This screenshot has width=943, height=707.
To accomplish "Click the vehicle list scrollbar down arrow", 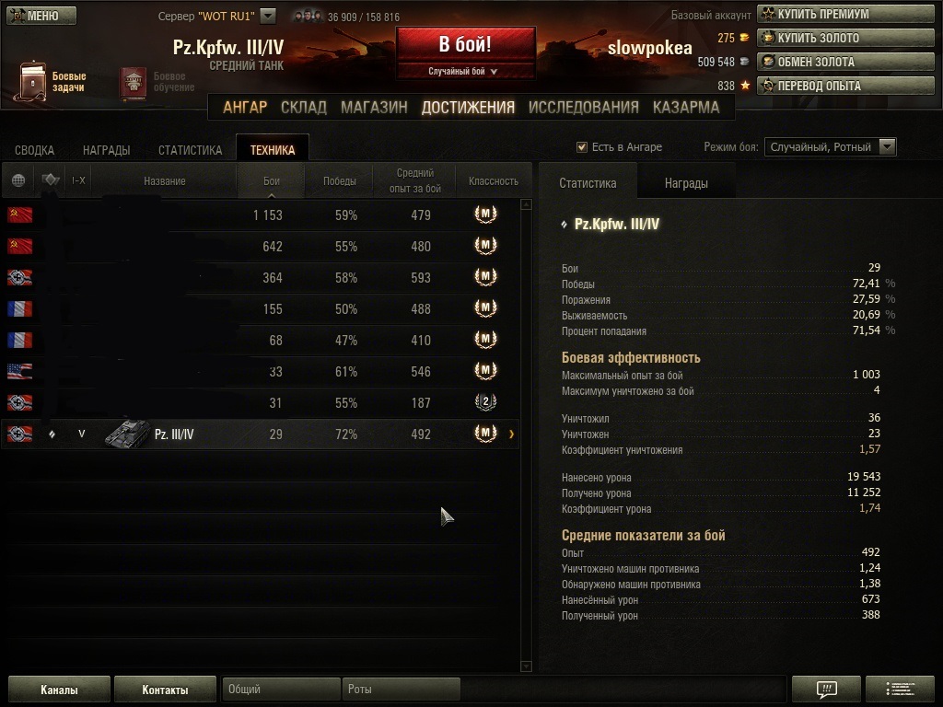I will [526, 666].
